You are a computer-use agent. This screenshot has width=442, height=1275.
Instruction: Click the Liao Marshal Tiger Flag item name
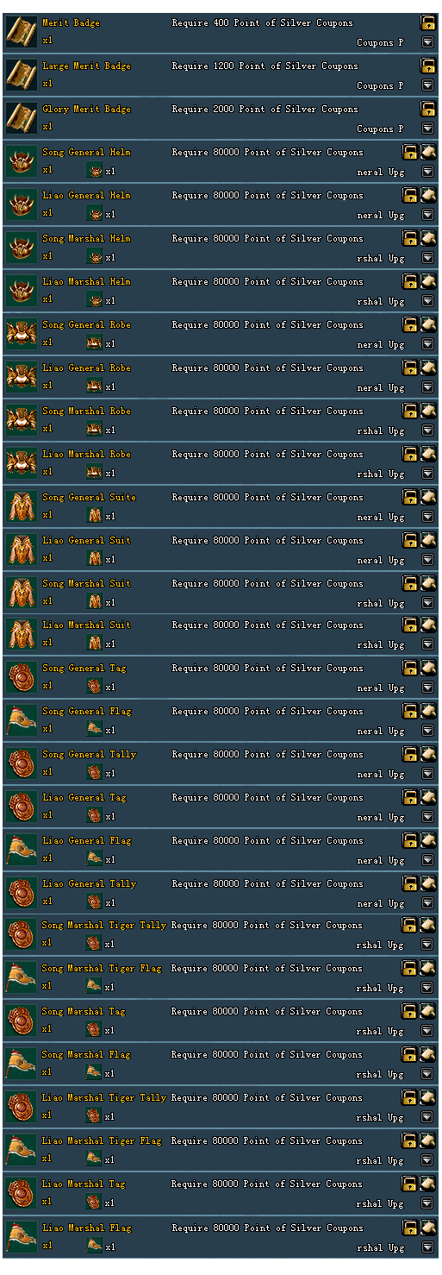click(x=102, y=1140)
